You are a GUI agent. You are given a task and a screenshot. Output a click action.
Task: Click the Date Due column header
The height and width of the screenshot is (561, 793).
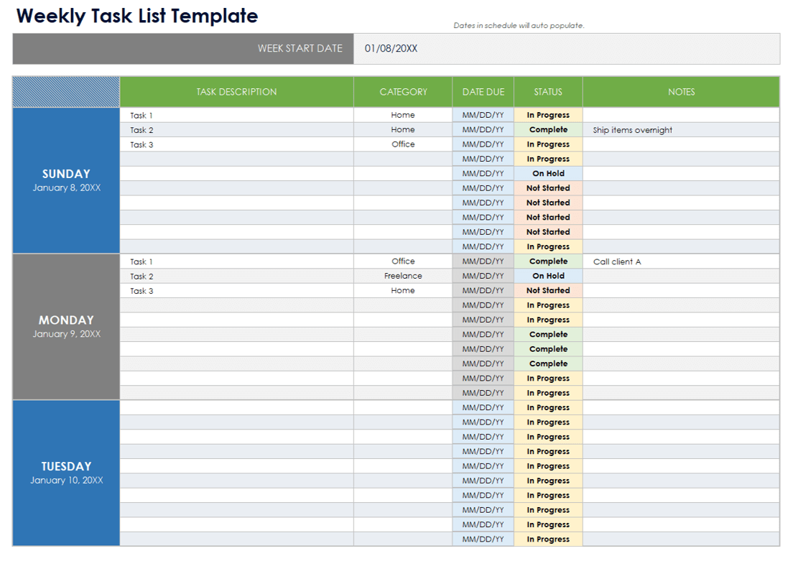coord(483,92)
